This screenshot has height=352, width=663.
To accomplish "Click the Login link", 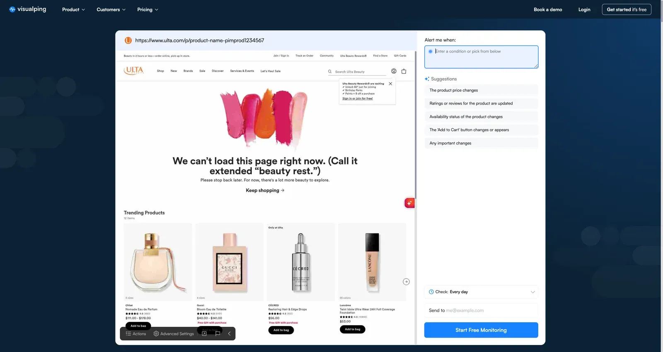I will [x=584, y=10].
